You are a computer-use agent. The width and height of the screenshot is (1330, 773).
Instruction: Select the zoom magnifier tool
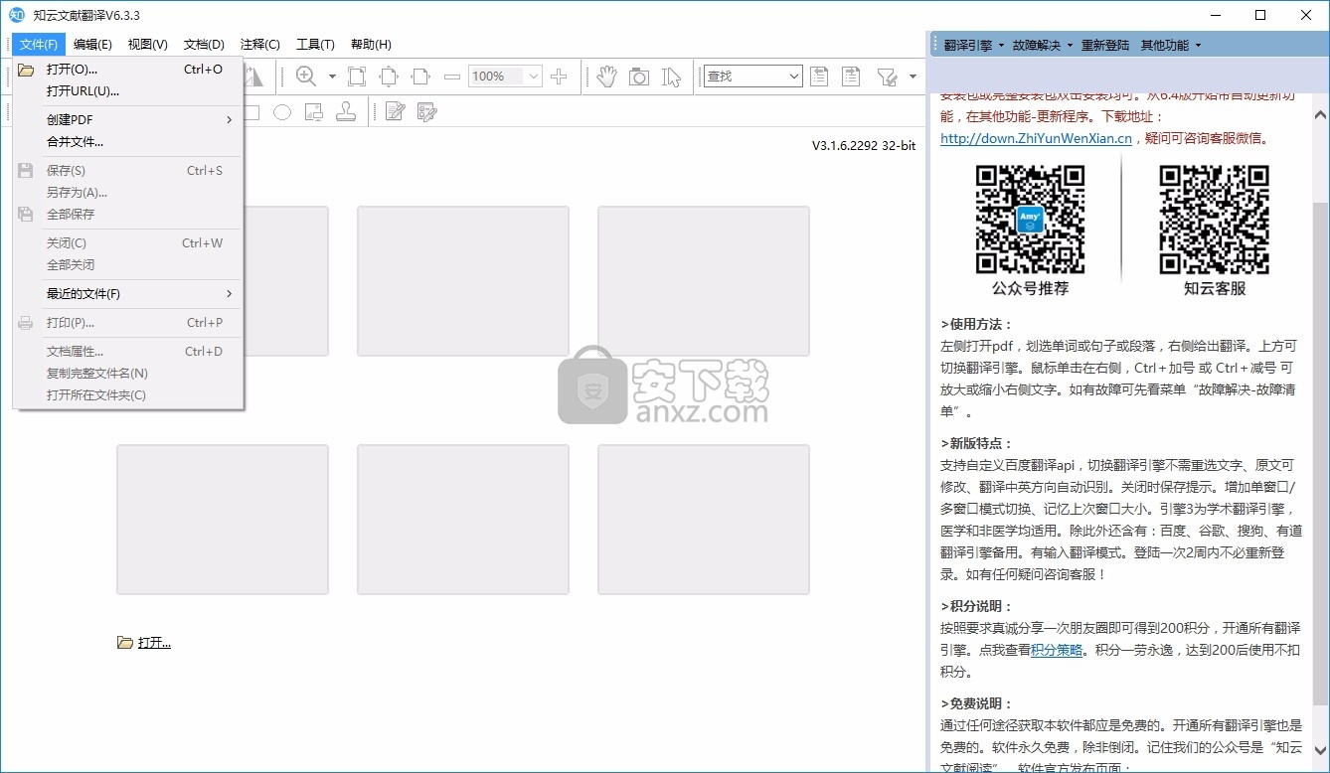click(x=306, y=77)
